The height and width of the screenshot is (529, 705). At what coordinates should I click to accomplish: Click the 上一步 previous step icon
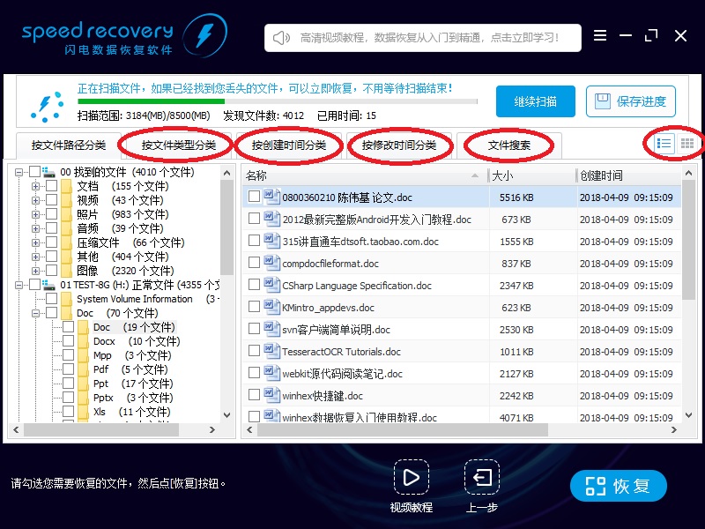pyautogui.click(x=481, y=478)
